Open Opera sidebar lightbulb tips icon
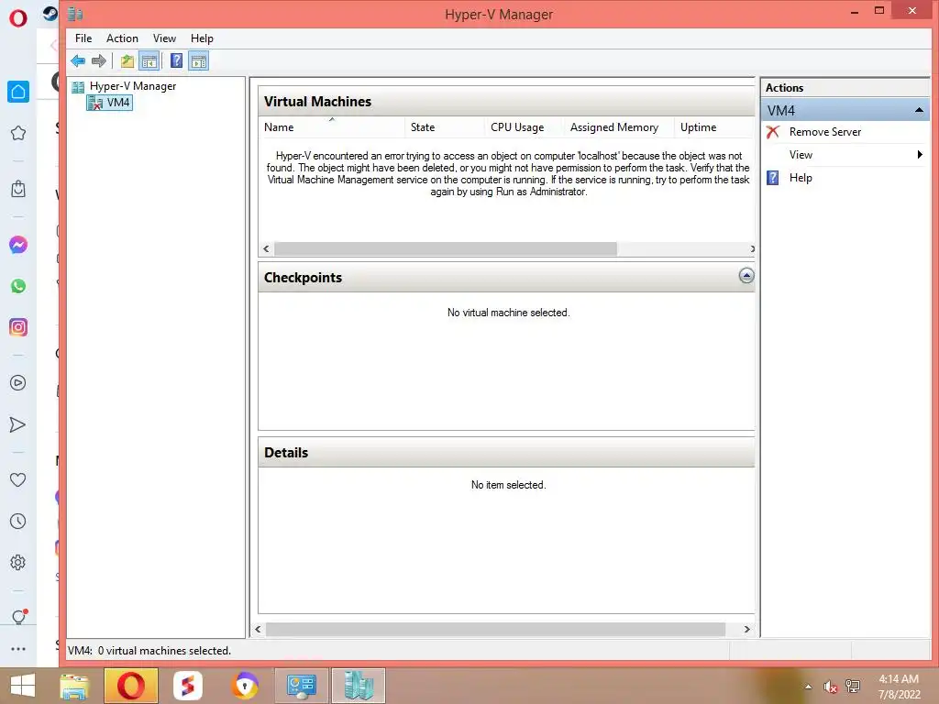This screenshot has height=704, width=939. [18, 617]
